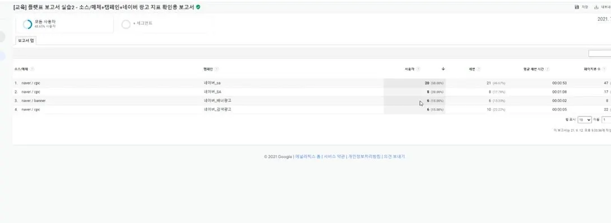Sort by the 소스/매체 column header

point(21,69)
